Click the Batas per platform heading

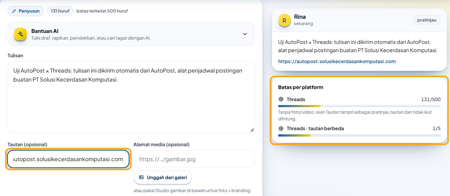click(300, 87)
